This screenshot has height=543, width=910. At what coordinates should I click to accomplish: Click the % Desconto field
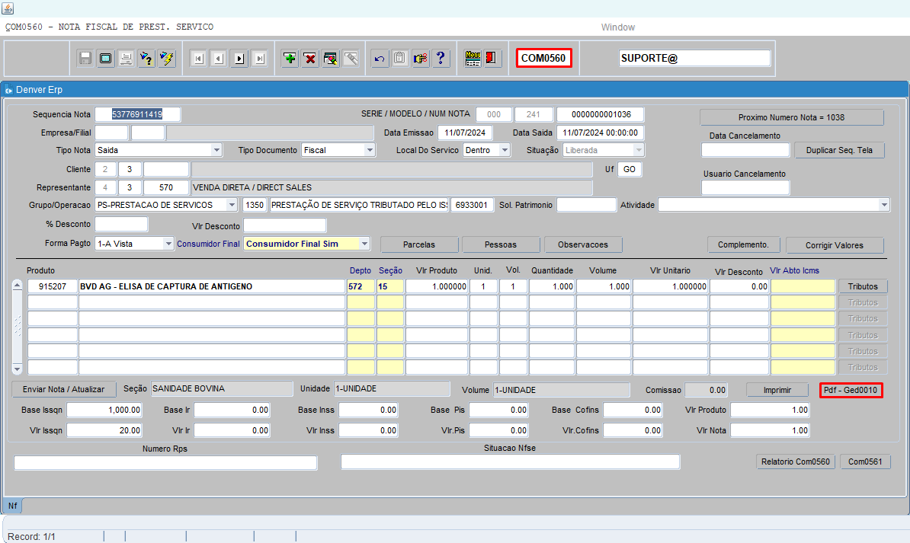(121, 224)
